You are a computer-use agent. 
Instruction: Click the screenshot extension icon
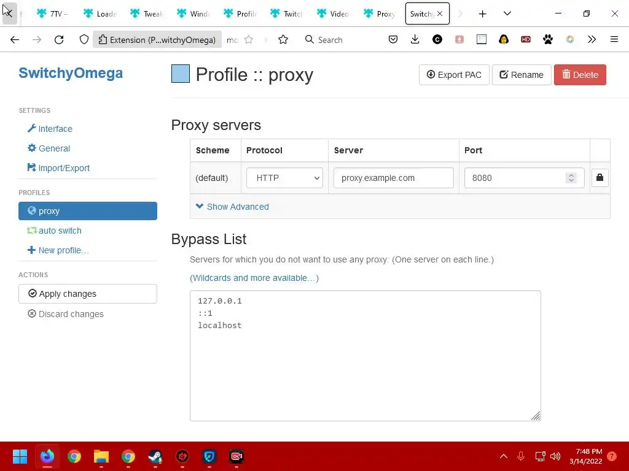pyautogui.click(x=482, y=39)
